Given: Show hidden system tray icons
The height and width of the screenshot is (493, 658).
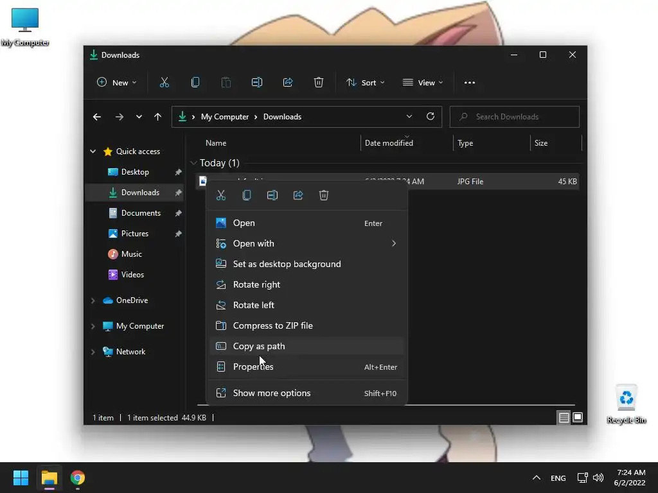Looking at the screenshot, I should pos(537,478).
